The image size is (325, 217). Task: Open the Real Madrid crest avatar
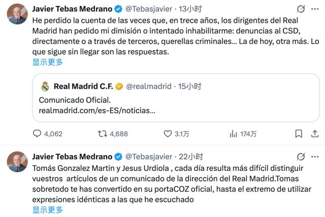45,86
